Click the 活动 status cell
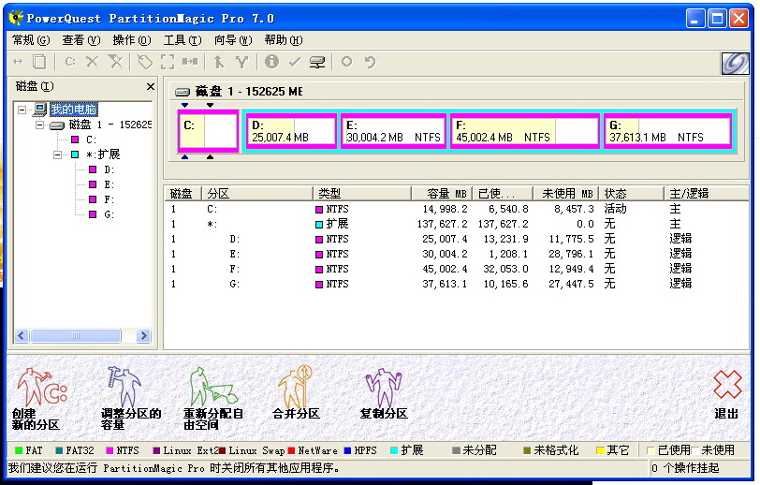 [616, 209]
